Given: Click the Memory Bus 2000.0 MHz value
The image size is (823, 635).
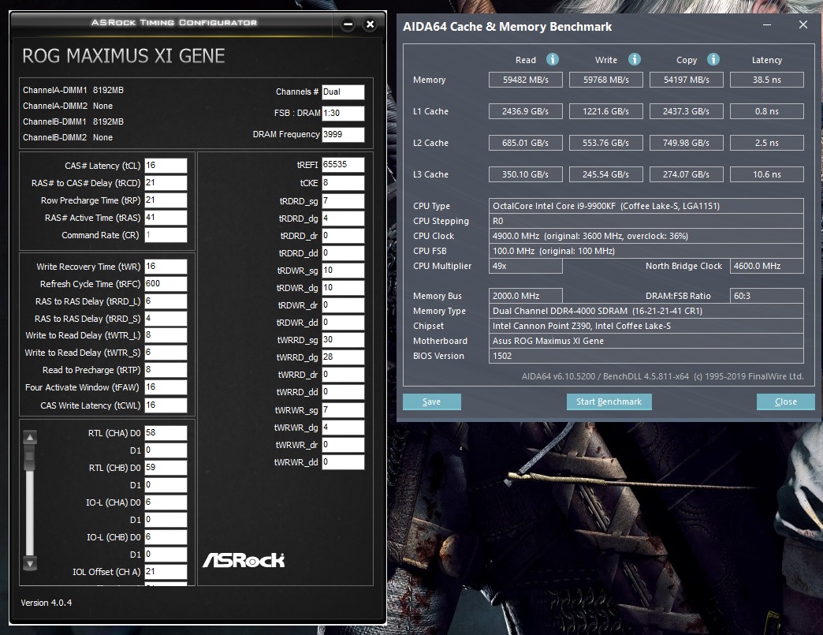Looking at the screenshot, I should click(525, 296).
